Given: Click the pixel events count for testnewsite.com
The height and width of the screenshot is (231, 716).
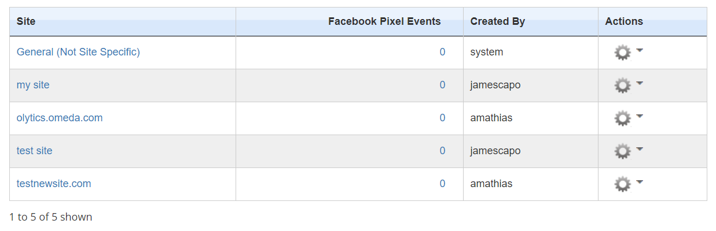Looking at the screenshot, I should 442,184.
